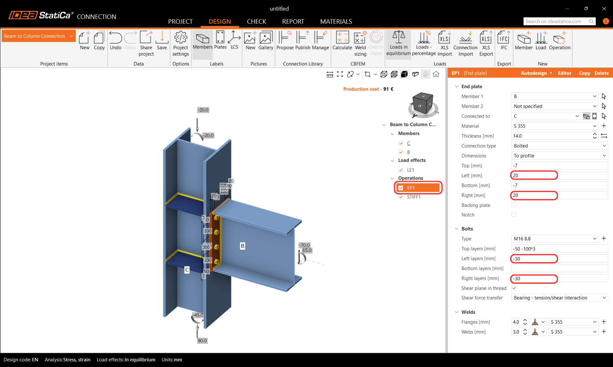
Task: Collapse the Bolts section
Action: (x=456, y=229)
